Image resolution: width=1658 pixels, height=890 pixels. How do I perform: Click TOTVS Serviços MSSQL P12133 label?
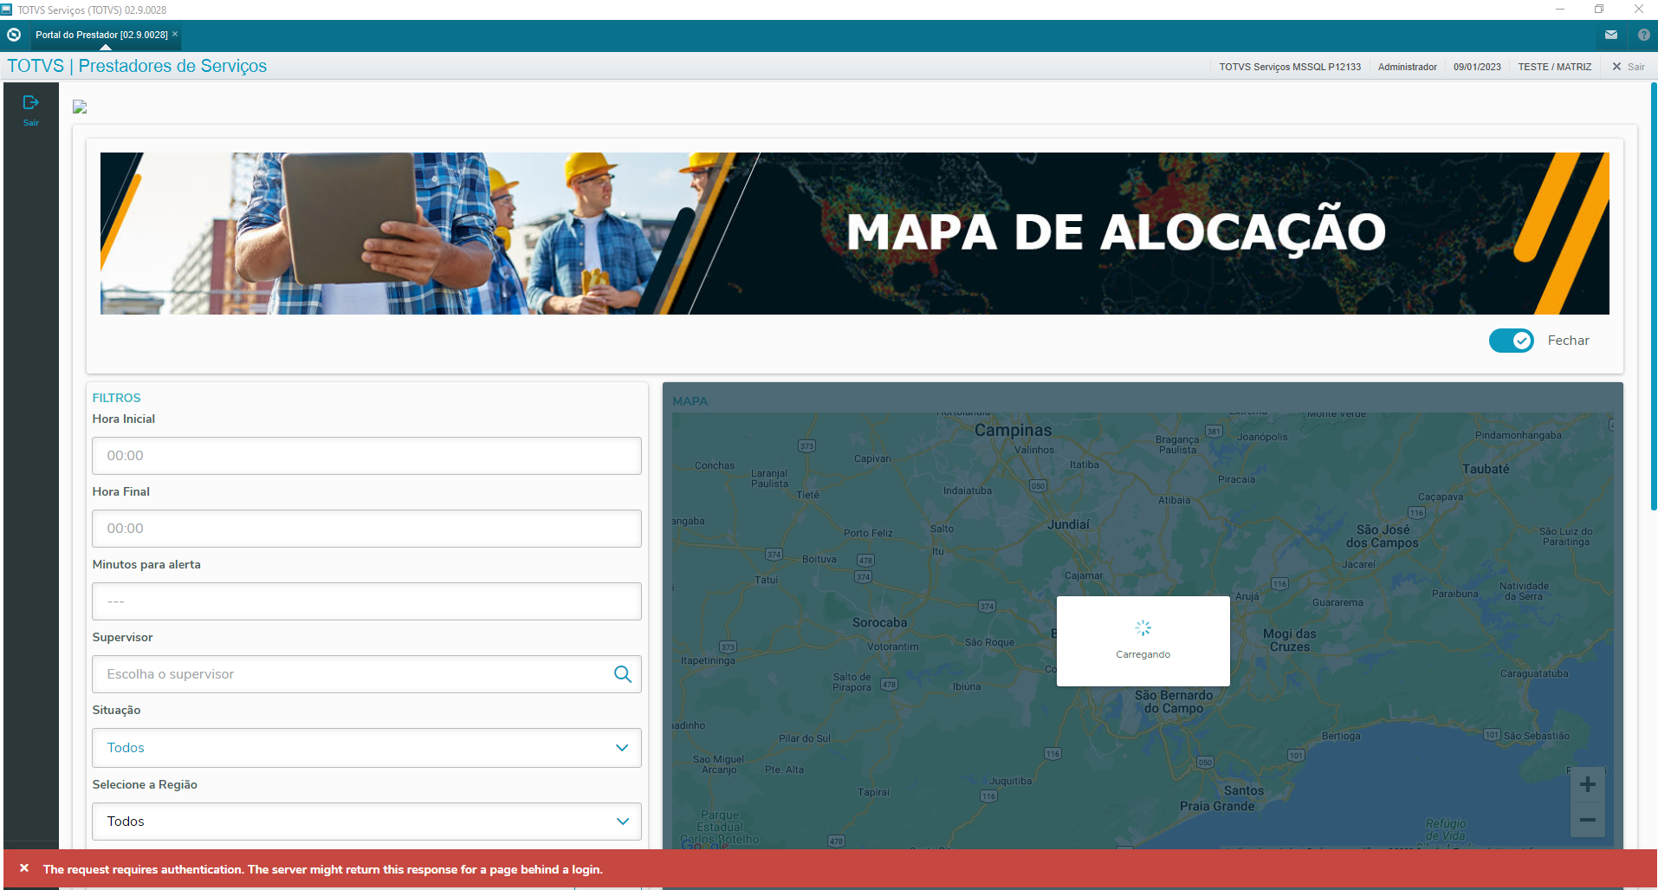click(x=1290, y=67)
